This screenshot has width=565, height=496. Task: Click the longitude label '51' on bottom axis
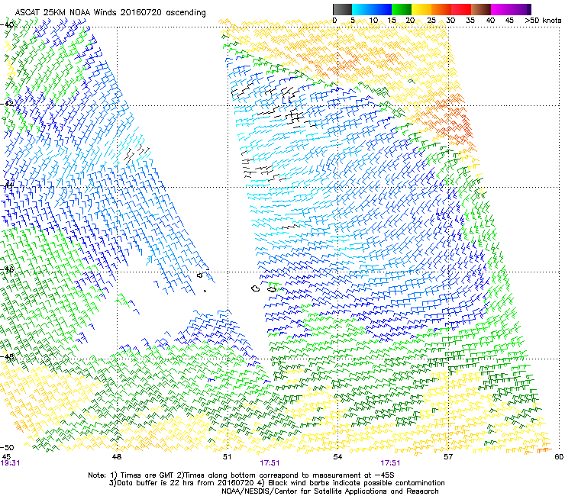227,457
